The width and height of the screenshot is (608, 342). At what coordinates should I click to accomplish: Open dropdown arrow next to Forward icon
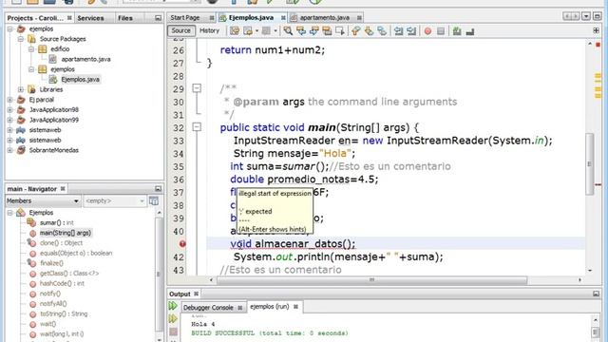click(275, 31)
